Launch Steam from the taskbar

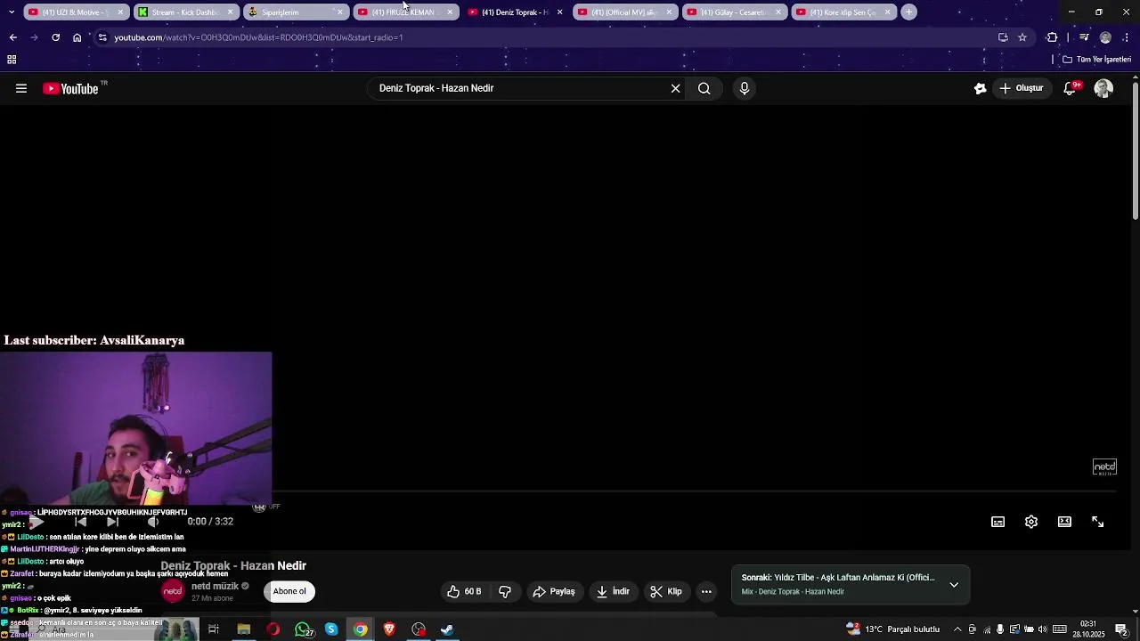pos(447,629)
